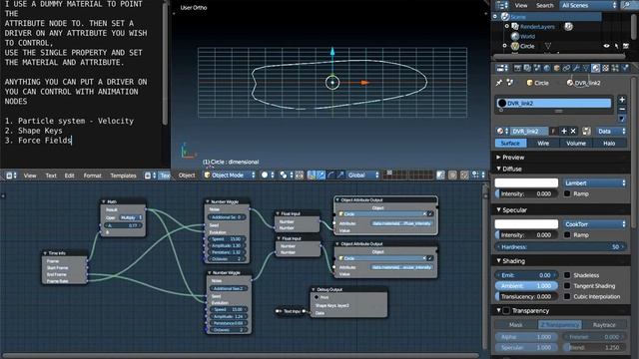639x359 pixels.
Task: Select translate manipulator arrow icon in header
Action: (x=321, y=176)
